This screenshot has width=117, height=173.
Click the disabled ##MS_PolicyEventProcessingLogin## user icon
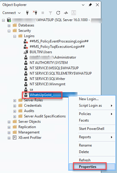26,41
